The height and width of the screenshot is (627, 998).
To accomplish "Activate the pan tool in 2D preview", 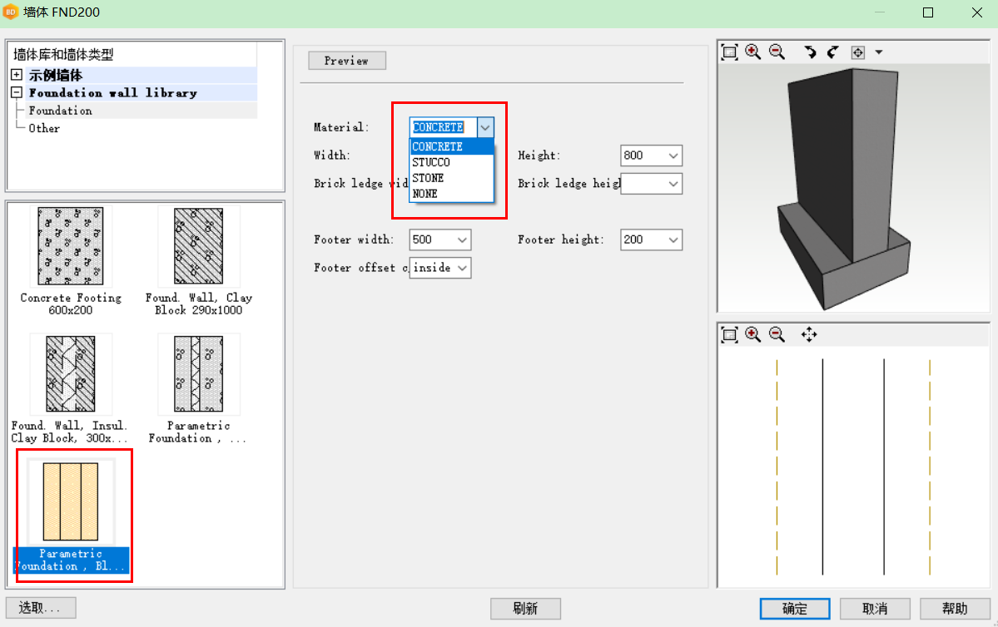I will (x=809, y=334).
